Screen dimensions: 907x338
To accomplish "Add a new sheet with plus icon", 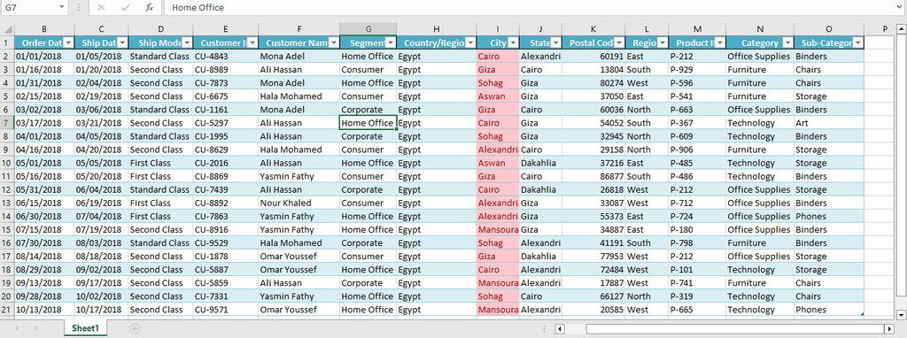I will pos(135,328).
